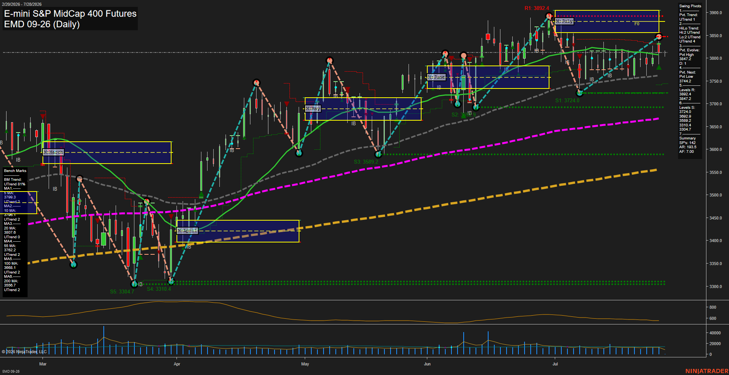
Task: Click the 40000 volume axis label
Action: tap(715, 333)
